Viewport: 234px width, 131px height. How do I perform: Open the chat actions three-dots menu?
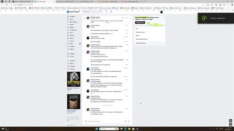pos(130,18)
